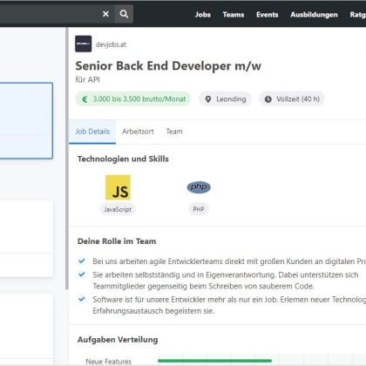This screenshot has height=366, width=366.
Task: Clear the search field with the X icon
Action: (x=105, y=14)
